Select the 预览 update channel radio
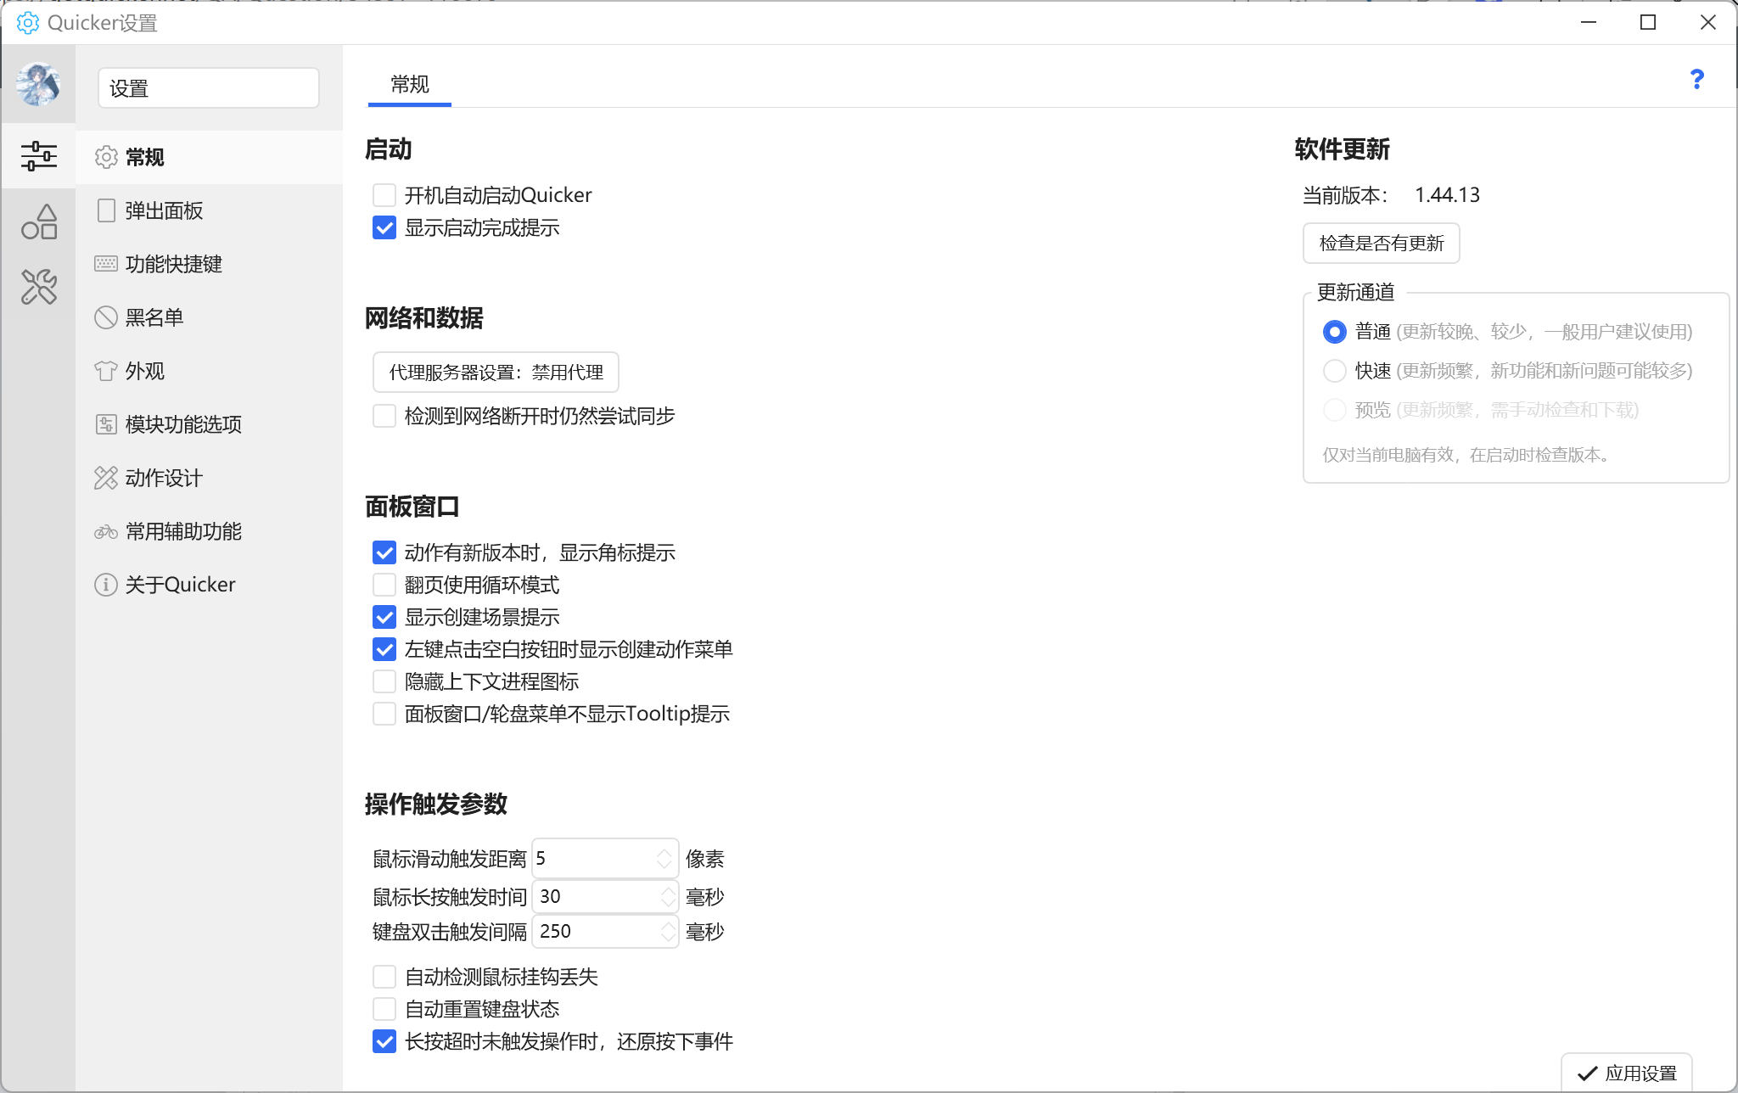The width and height of the screenshot is (1738, 1093). point(1334,410)
